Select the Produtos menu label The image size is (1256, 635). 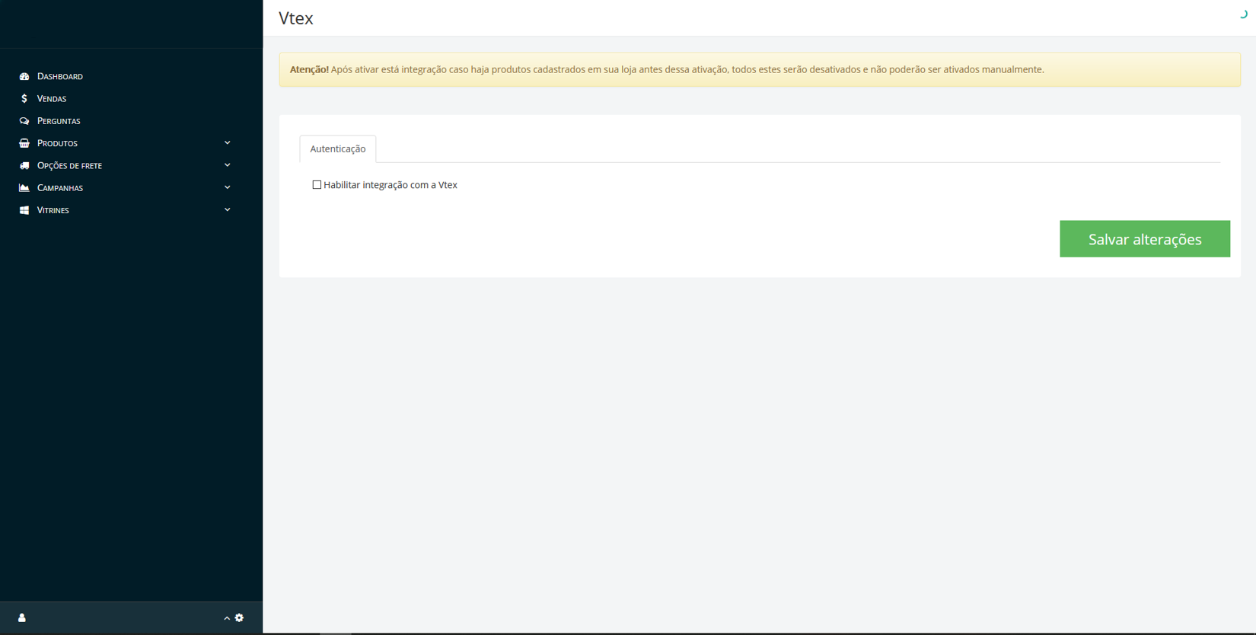(57, 143)
